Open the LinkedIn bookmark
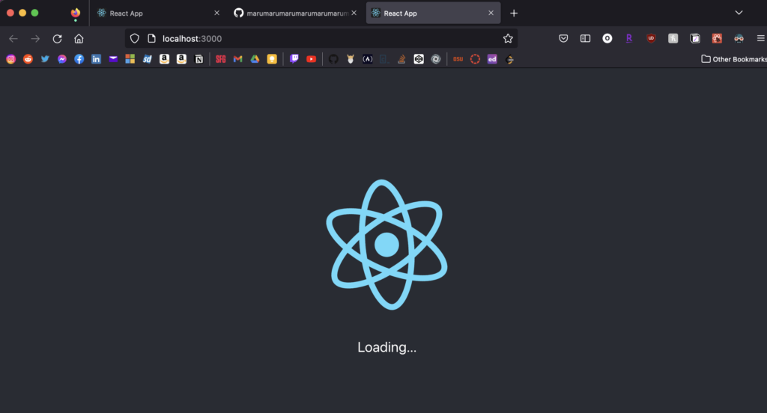Viewport: 767px width, 413px height. pos(97,59)
